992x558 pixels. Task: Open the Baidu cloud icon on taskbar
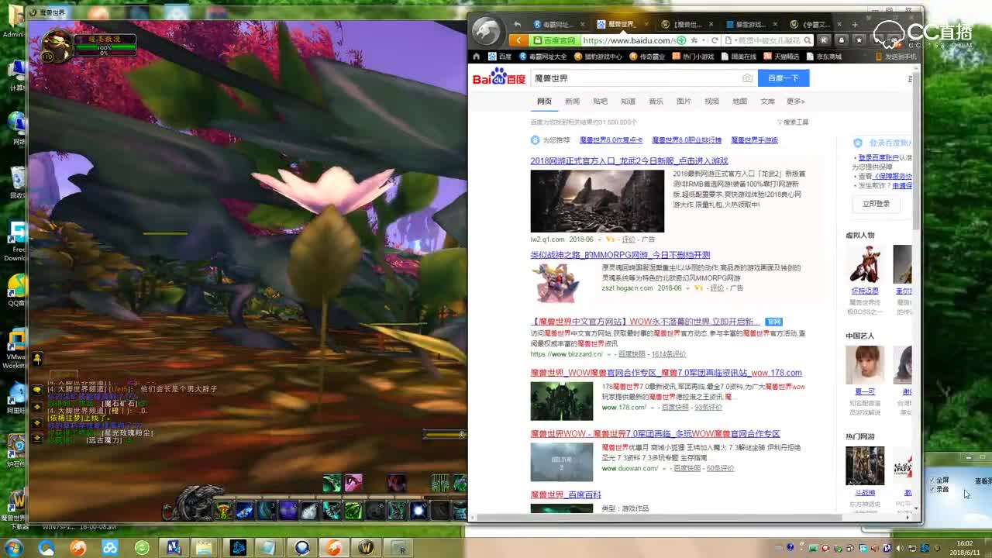(x=110, y=547)
